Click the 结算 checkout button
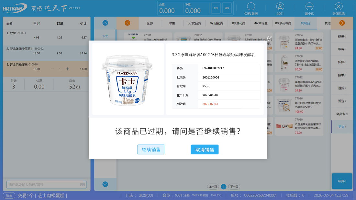Viewport: 356px width, 200px height. (342, 181)
